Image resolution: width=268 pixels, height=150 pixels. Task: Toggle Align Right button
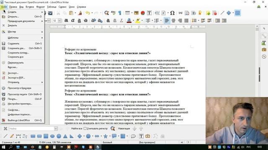click(180, 20)
